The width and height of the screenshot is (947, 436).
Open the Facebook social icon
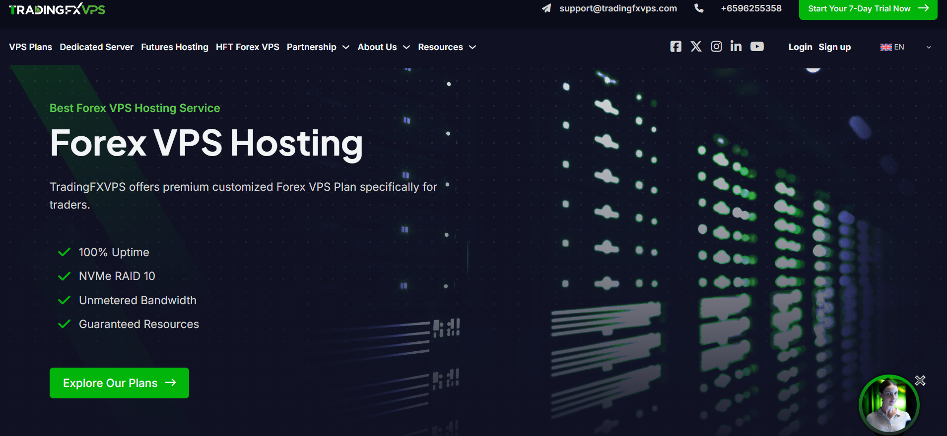pyautogui.click(x=676, y=47)
